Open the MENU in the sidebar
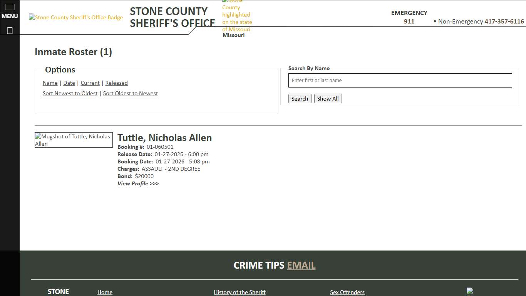The height and width of the screenshot is (296, 526). pyautogui.click(x=10, y=16)
